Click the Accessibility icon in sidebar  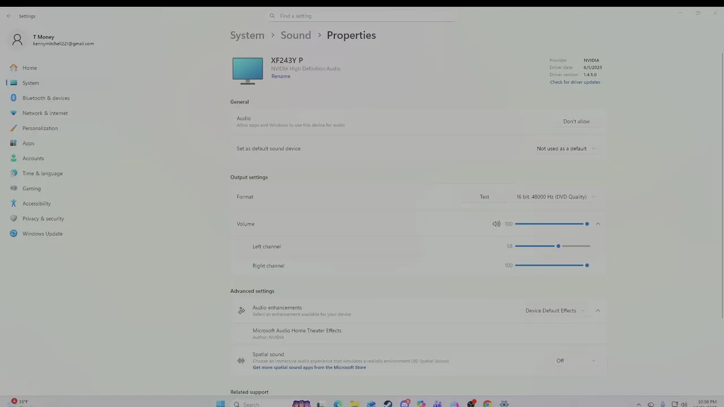coord(14,203)
